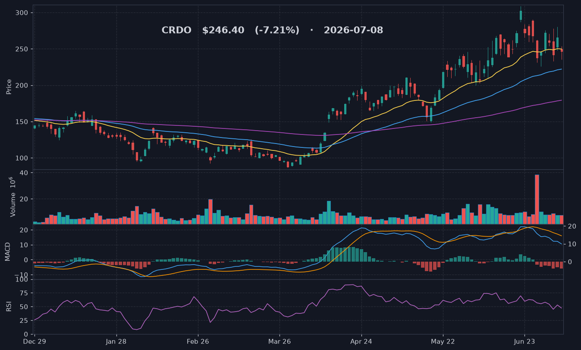Click the 25 RSI tick label
Screen dimensions: 581x350
[x=24, y=321]
